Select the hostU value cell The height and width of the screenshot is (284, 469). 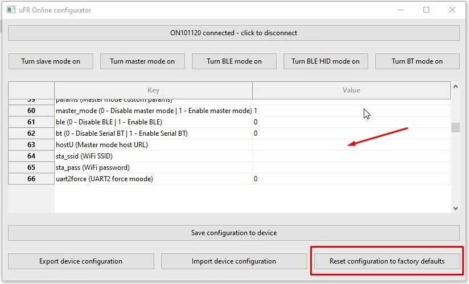pyautogui.click(x=351, y=145)
